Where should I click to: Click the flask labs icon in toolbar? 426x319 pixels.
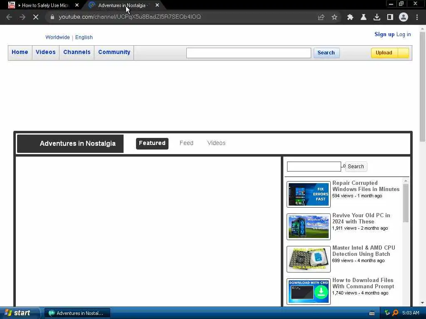coord(363,17)
